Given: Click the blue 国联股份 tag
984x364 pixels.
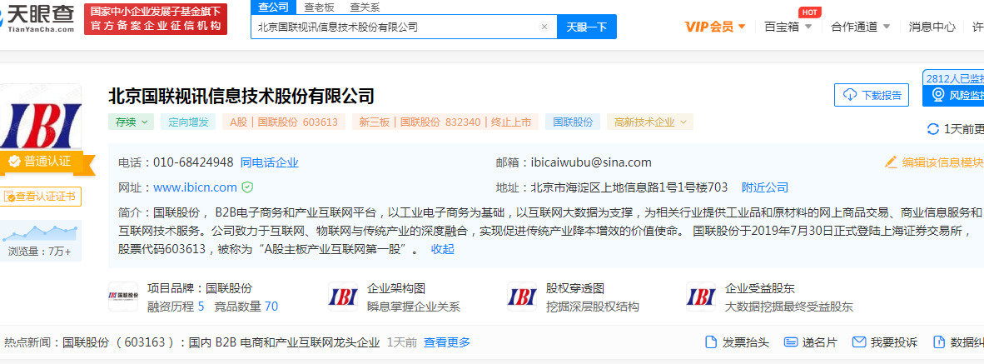Looking at the screenshot, I should pyautogui.click(x=572, y=122).
